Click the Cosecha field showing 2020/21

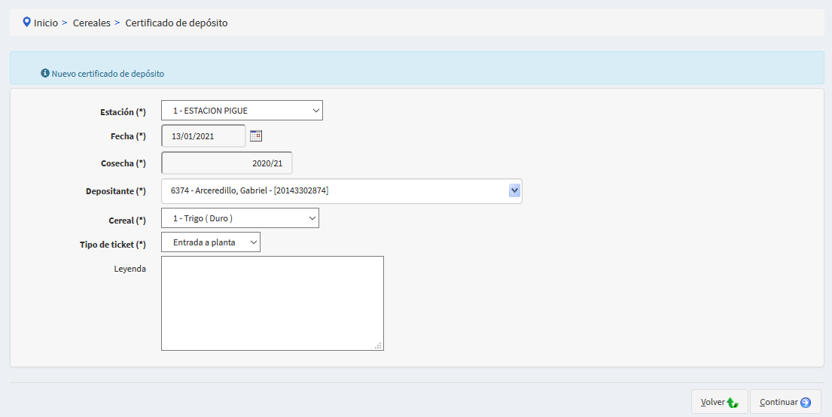(227, 163)
